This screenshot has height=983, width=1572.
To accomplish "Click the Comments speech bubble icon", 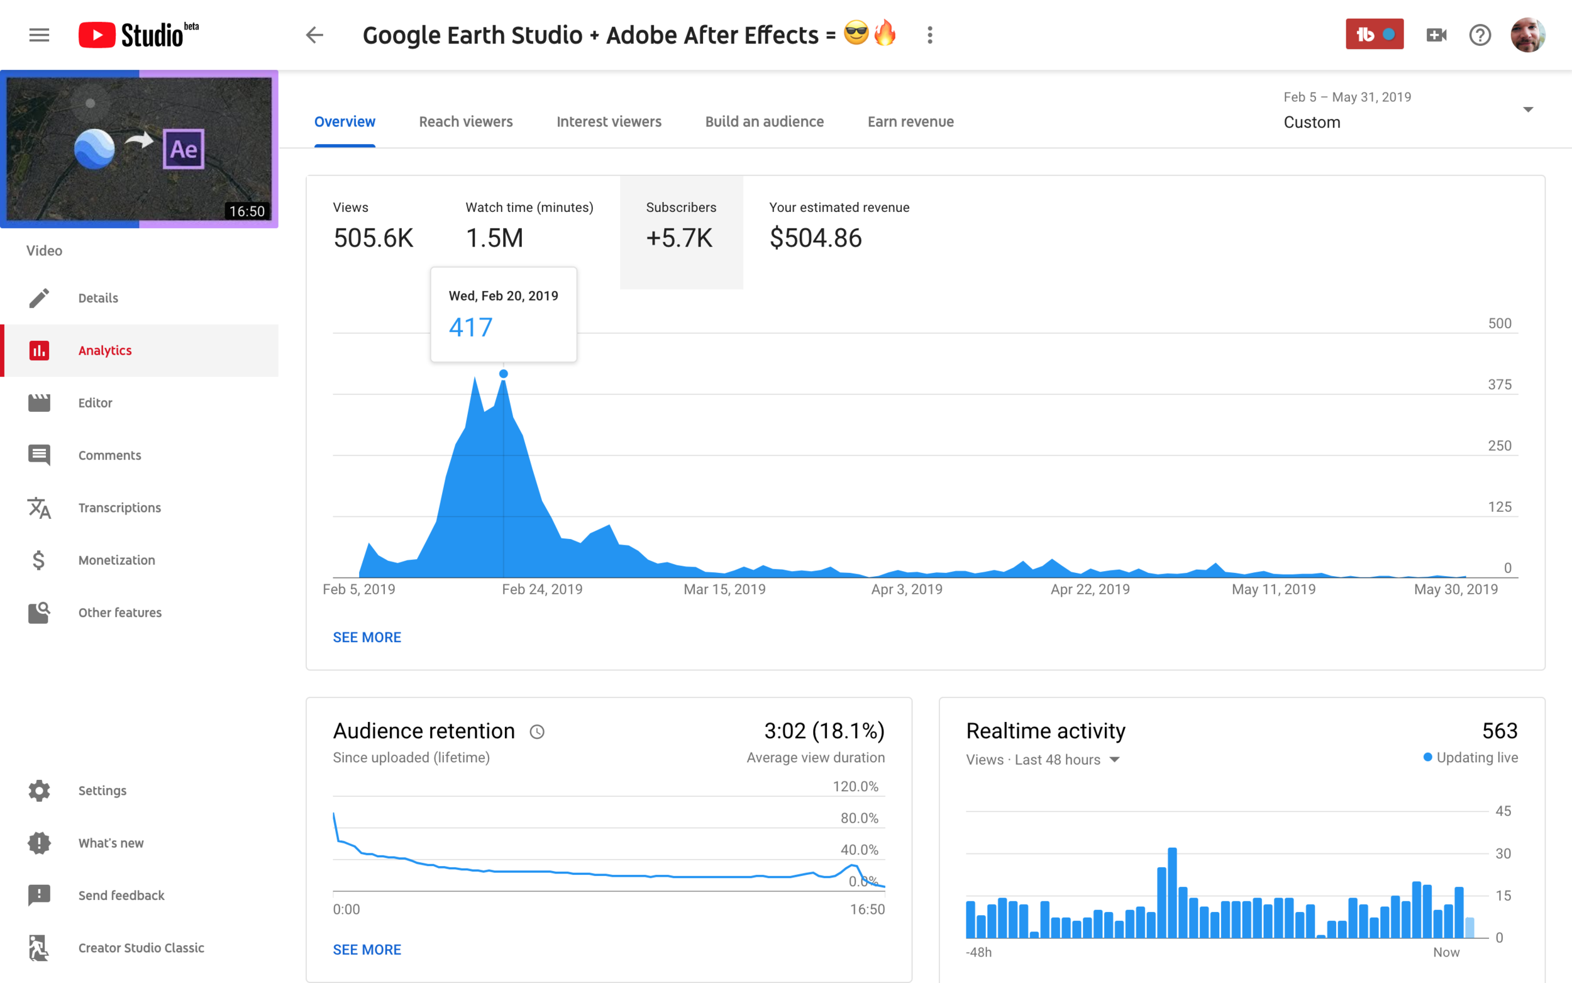I will pos(39,455).
